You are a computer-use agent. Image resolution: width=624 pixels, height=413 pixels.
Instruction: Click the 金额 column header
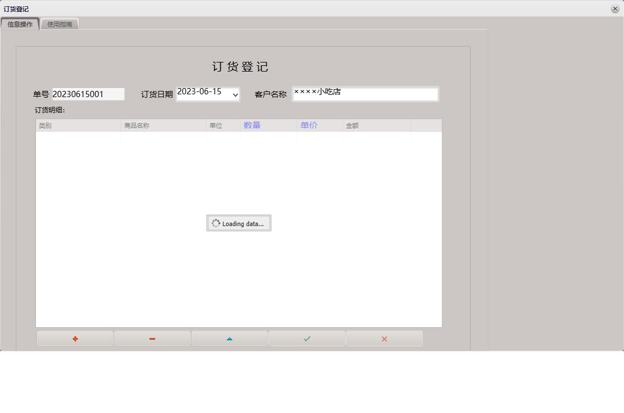pyautogui.click(x=376, y=126)
